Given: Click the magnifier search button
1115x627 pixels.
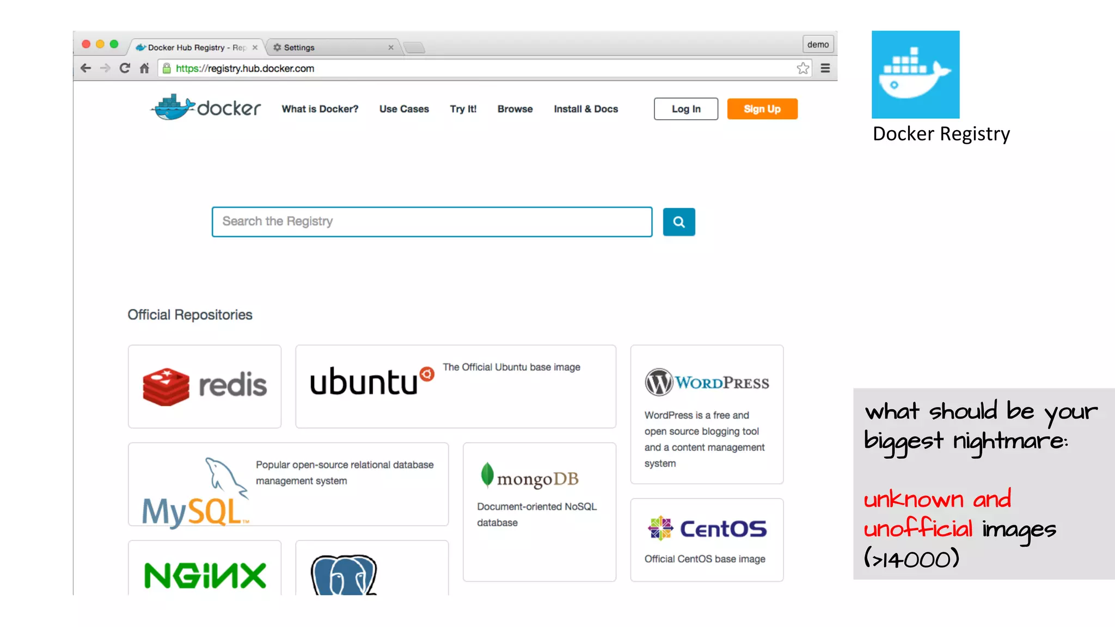Looking at the screenshot, I should (679, 222).
